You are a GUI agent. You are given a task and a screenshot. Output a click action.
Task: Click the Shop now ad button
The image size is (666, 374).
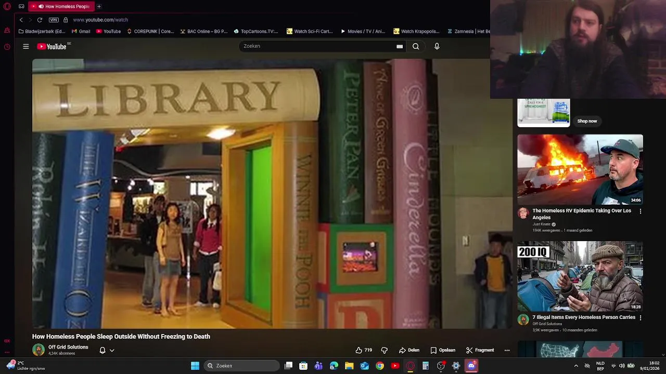[587, 121]
